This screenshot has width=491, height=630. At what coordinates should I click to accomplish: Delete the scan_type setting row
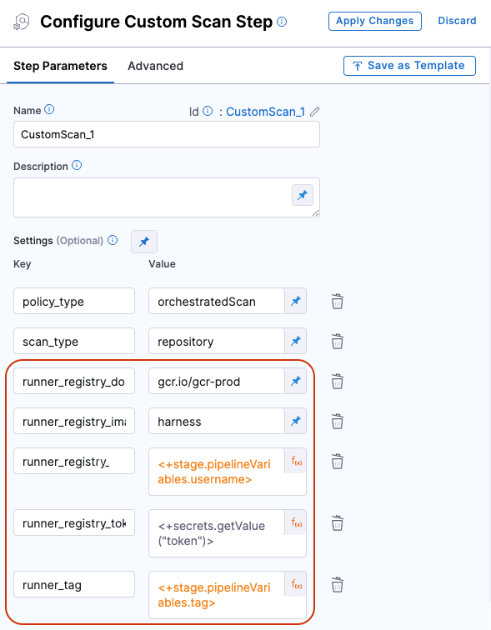point(337,342)
